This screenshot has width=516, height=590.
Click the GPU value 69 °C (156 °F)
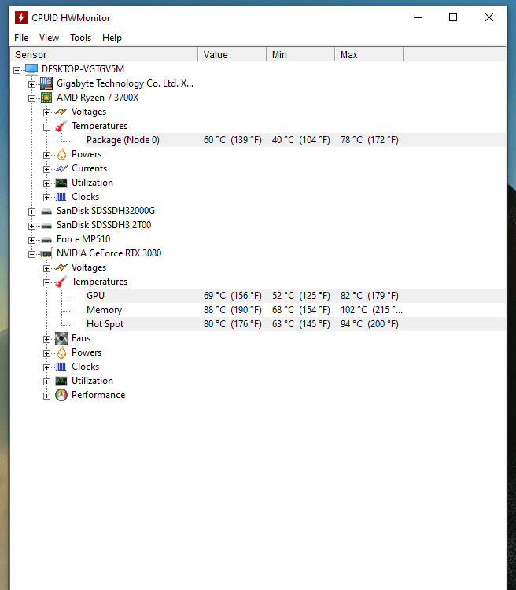click(x=233, y=296)
